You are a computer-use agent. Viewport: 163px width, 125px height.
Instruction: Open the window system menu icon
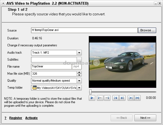pos(3,3)
